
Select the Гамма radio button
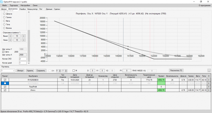click(4, 17)
